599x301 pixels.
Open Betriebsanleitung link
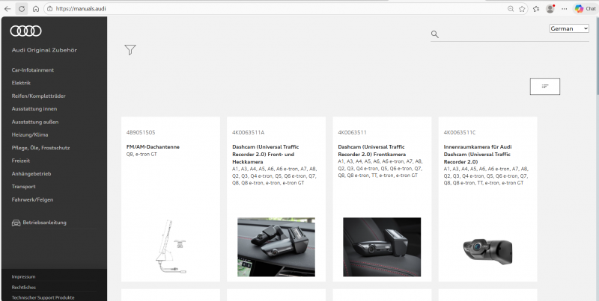pyautogui.click(x=44, y=223)
